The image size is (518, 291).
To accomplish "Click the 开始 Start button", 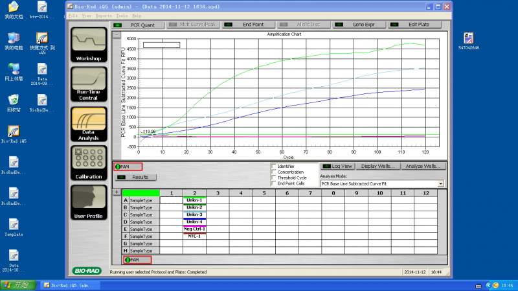I will pos(18,285).
